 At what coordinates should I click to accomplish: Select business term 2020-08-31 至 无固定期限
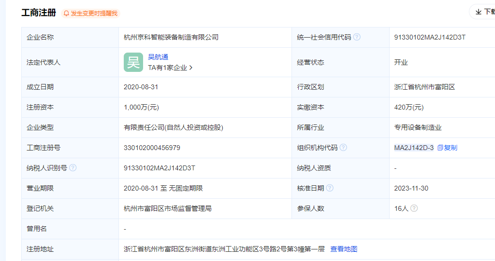click(x=163, y=188)
